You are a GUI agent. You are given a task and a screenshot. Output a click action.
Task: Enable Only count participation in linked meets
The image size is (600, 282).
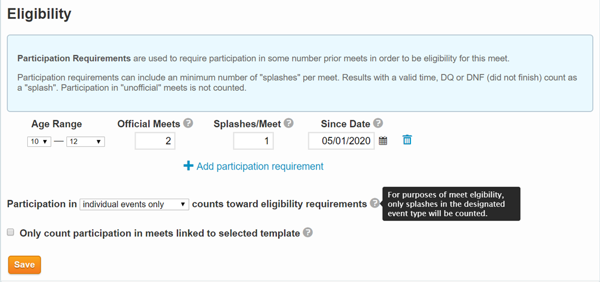point(11,232)
